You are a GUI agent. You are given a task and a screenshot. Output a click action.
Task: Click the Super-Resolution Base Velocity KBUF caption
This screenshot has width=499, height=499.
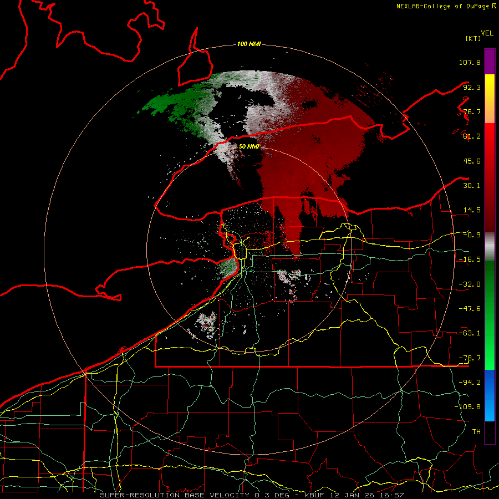[x=252, y=495]
